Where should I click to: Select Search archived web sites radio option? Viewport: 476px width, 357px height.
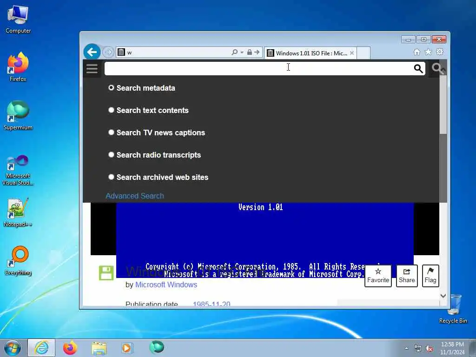coord(112,177)
